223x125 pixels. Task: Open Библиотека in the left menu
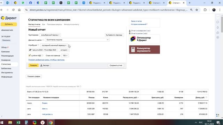6,68
